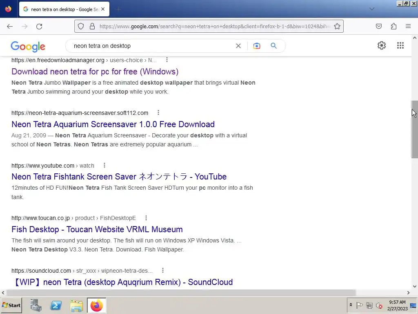Open Fish Desktop Toucan Website link

coord(97,229)
